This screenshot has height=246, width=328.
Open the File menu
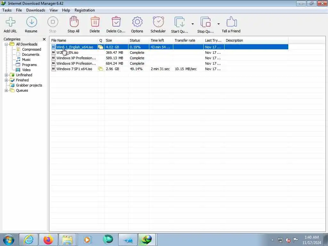(19, 10)
